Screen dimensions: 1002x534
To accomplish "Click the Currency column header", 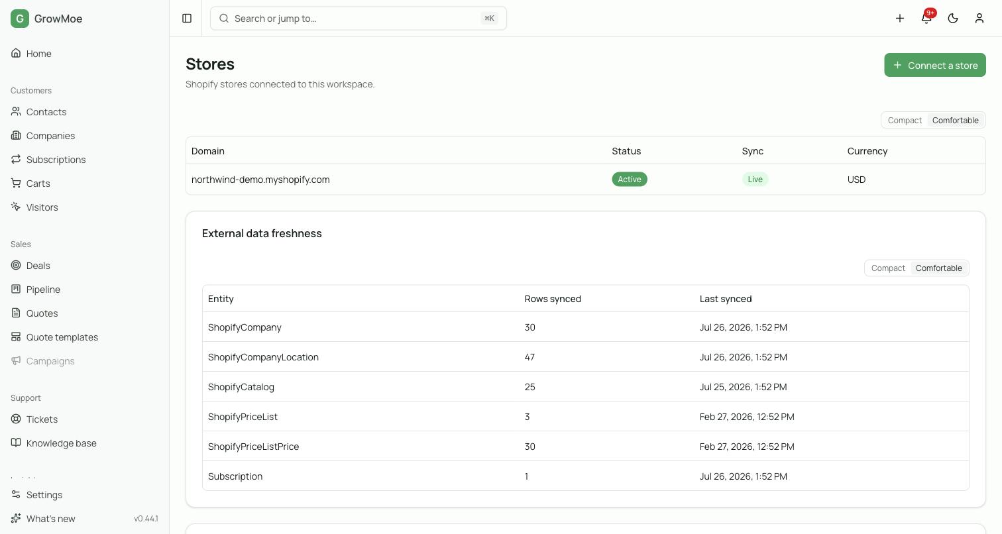I will [867, 151].
